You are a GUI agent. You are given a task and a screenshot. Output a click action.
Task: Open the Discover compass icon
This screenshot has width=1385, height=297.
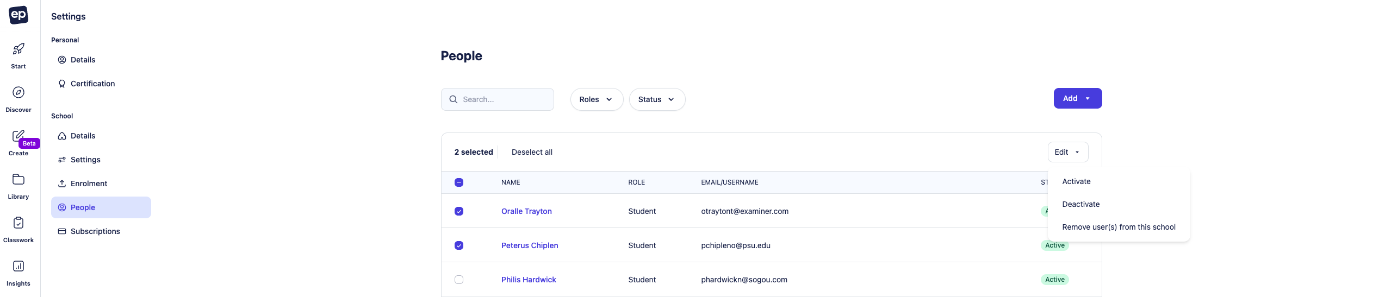click(x=18, y=93)
